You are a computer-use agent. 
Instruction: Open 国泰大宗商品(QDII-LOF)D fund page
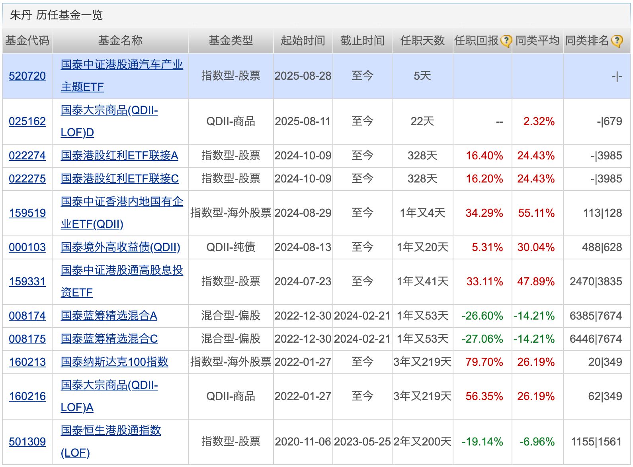click(x=109, y=110)
